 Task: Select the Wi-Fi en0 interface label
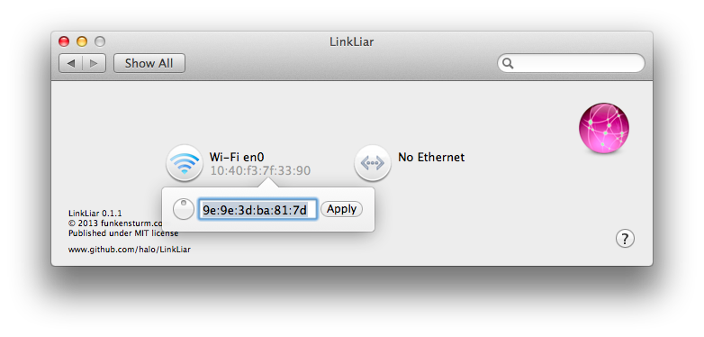tap(237, 157)
